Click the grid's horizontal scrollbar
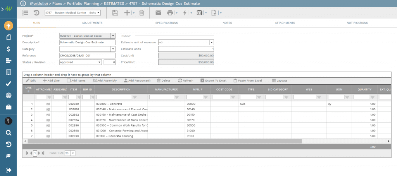This screenshot has width=397, height=176. click(x=163, y=142)
